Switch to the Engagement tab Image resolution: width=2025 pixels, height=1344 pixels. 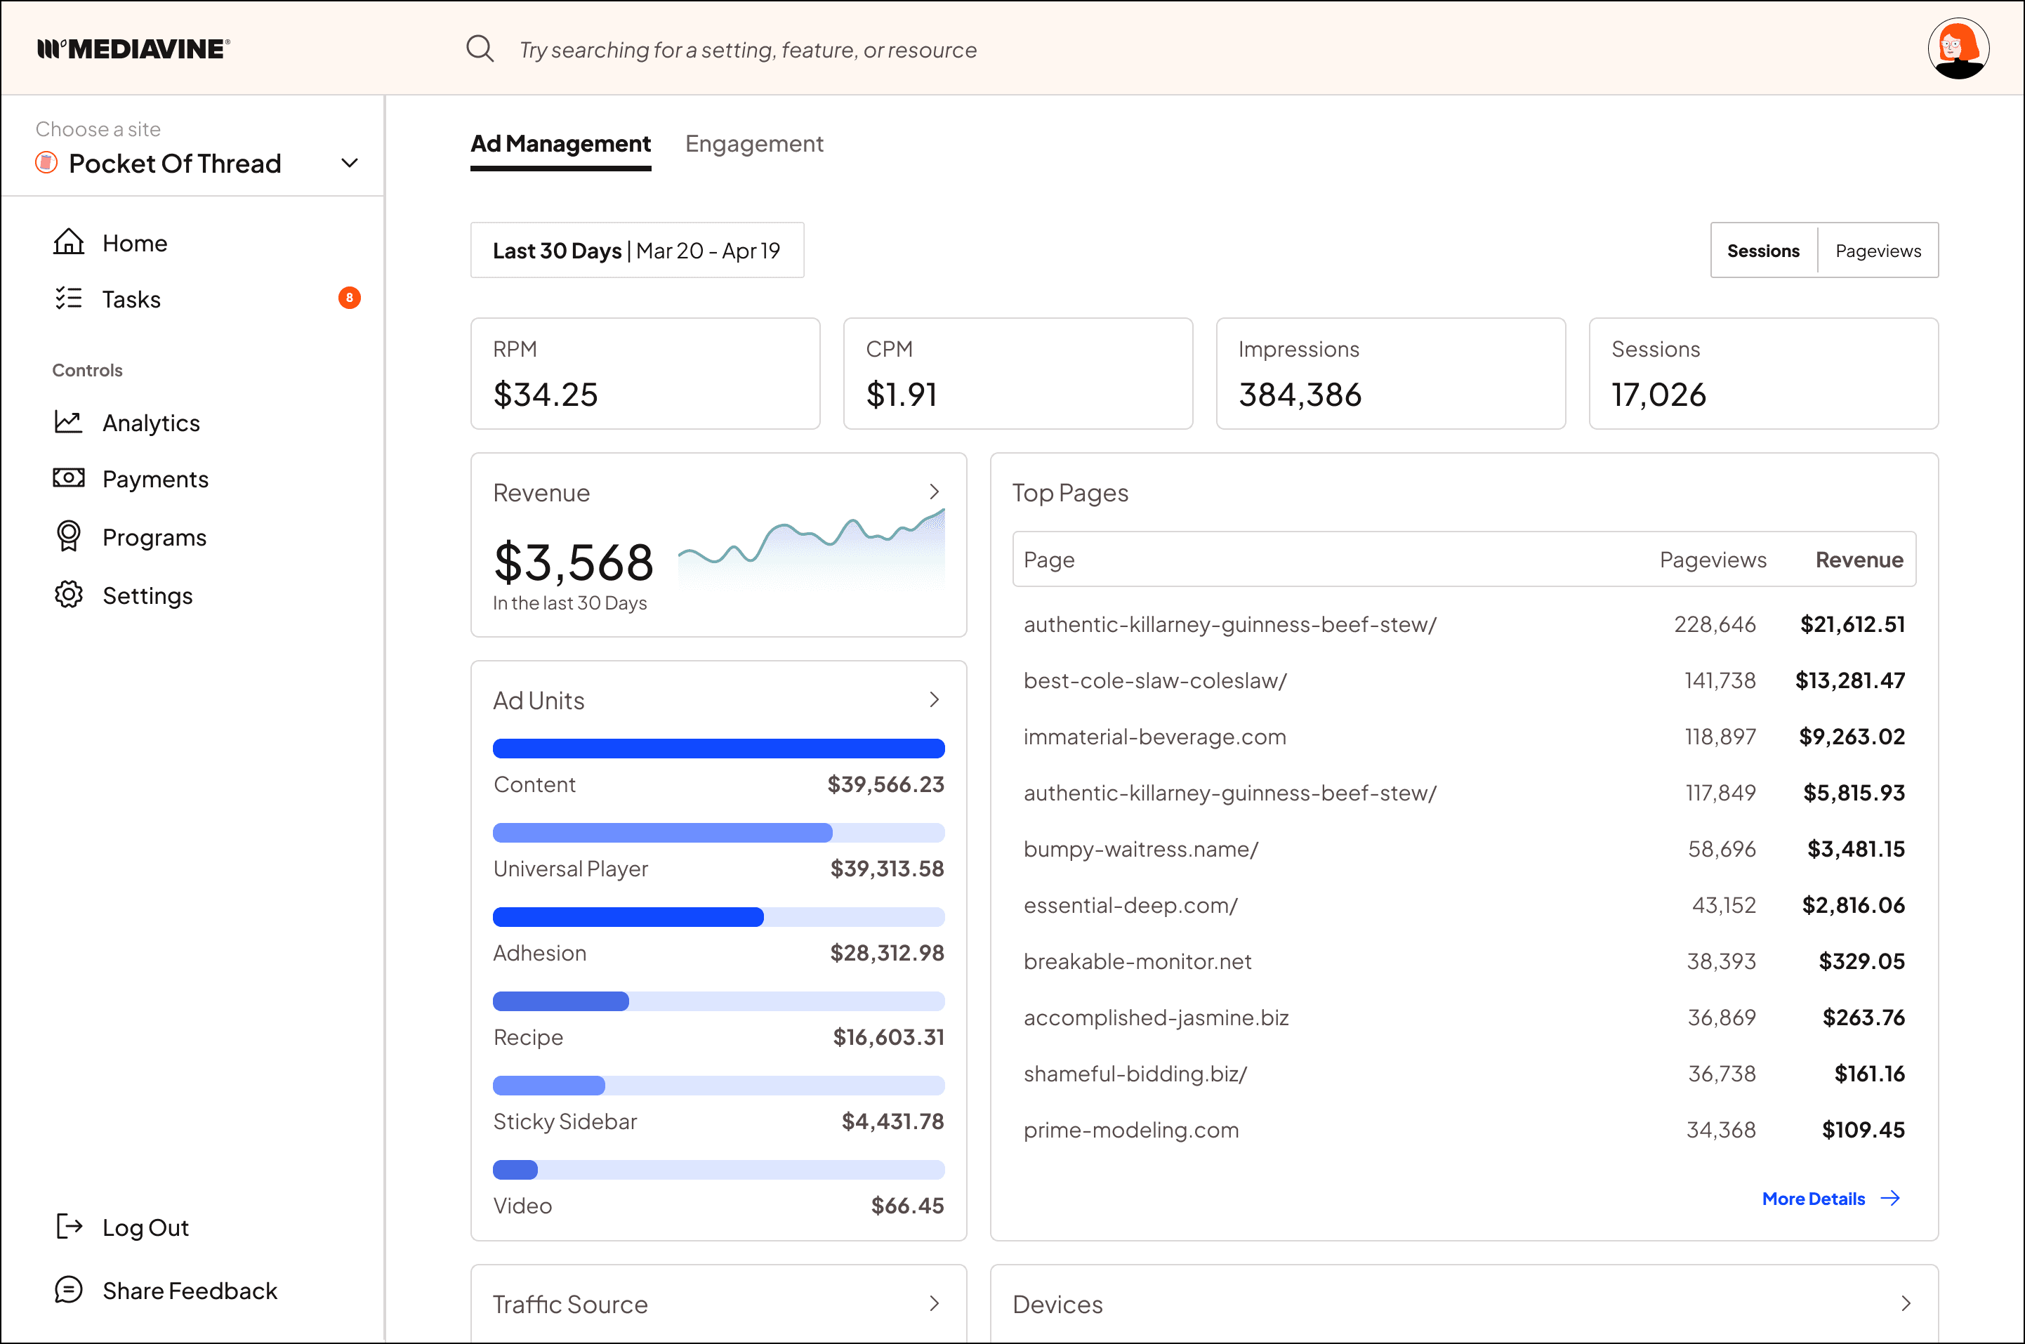pyautogui.click(x=754, y=144)
